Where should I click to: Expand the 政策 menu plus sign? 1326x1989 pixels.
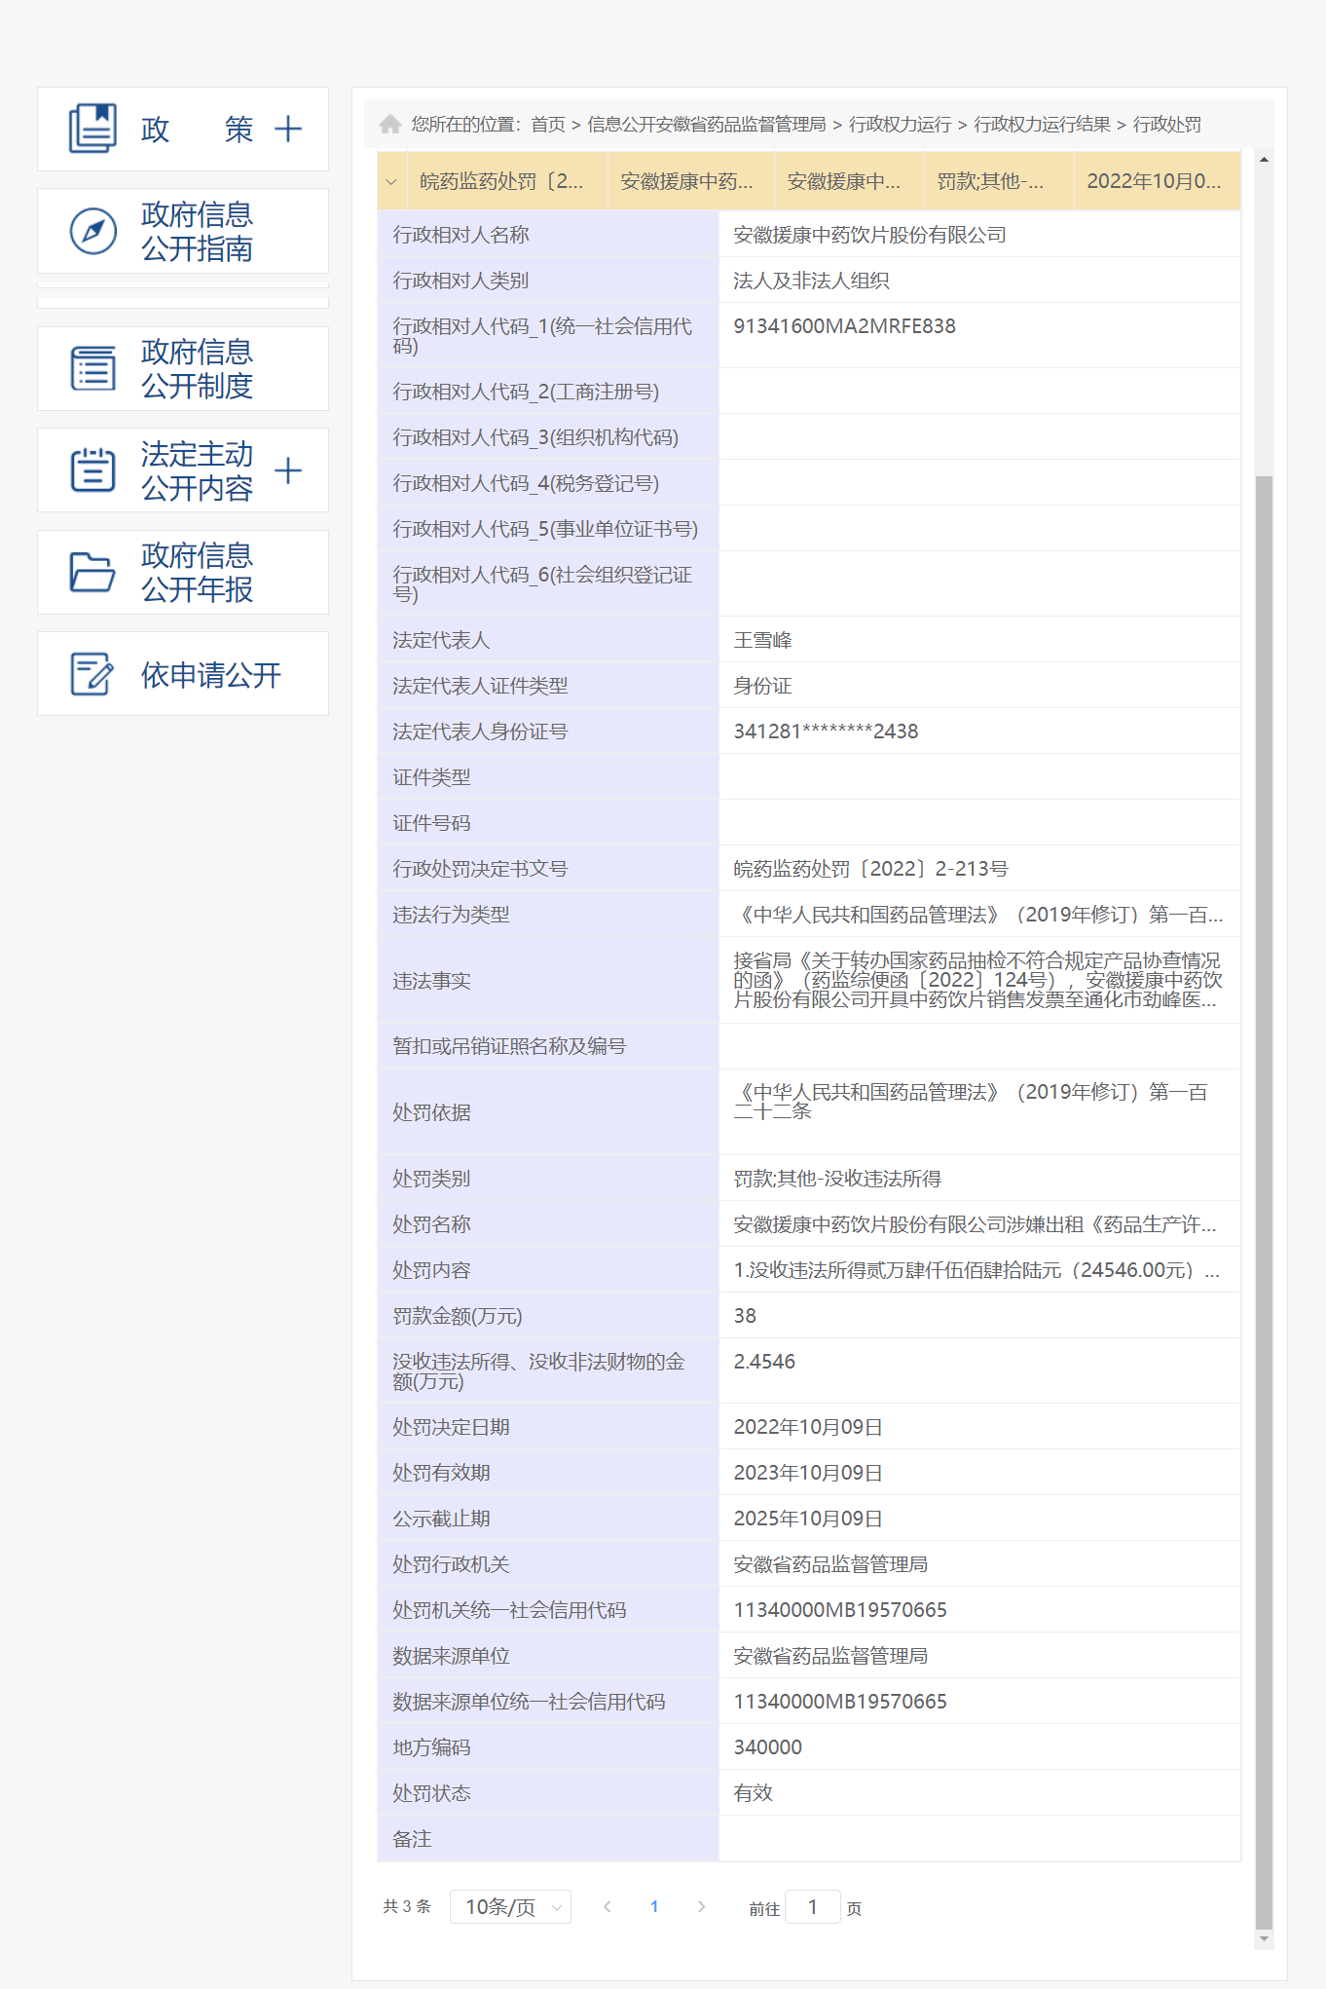click(288, 129)
